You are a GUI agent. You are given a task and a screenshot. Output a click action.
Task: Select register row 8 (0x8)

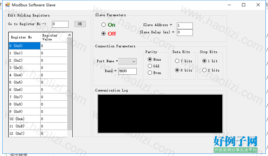pyautogui.click(x=24, y=104)
